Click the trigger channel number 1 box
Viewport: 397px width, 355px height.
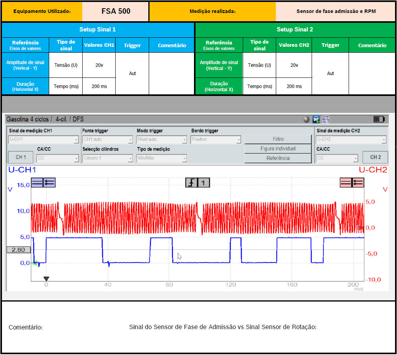click(x=203, y=182)
